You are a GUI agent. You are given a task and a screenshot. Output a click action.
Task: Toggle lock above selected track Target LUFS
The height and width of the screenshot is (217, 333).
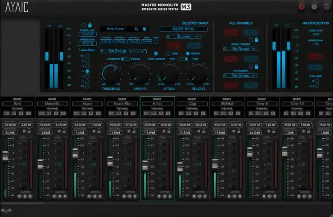[x=90, y=25]
